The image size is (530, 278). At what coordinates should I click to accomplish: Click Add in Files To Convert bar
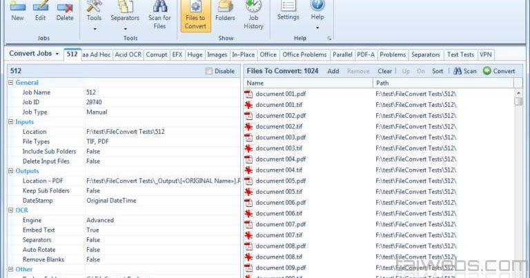click(x=333, y=71)
